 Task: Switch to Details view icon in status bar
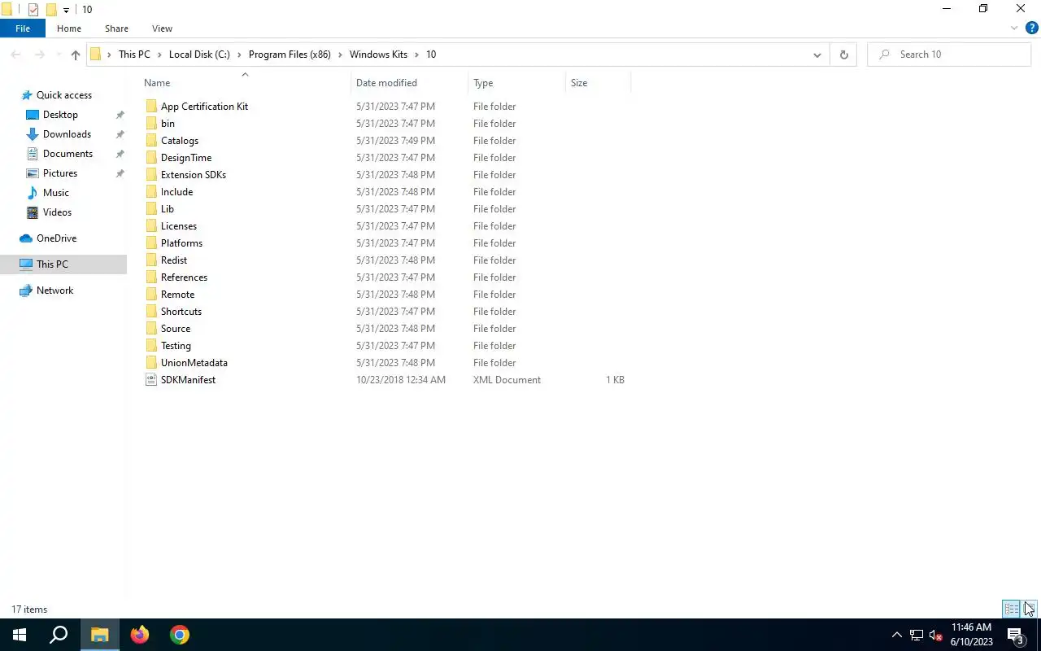(1012, 609)
